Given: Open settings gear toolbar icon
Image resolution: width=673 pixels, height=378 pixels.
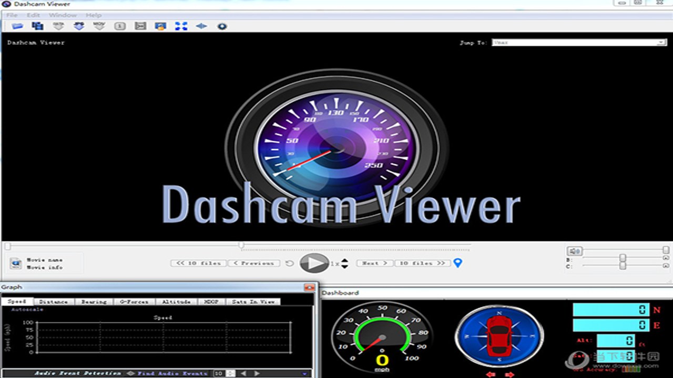Looking at the screenshot, I should click(x=222, y=26).
